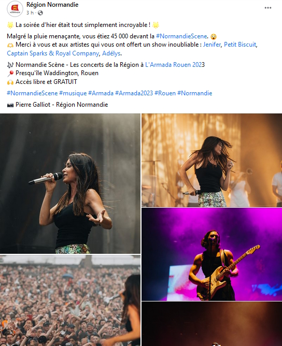Click the public audience globe icon
The image size is (282, 346).
[40, 13]
